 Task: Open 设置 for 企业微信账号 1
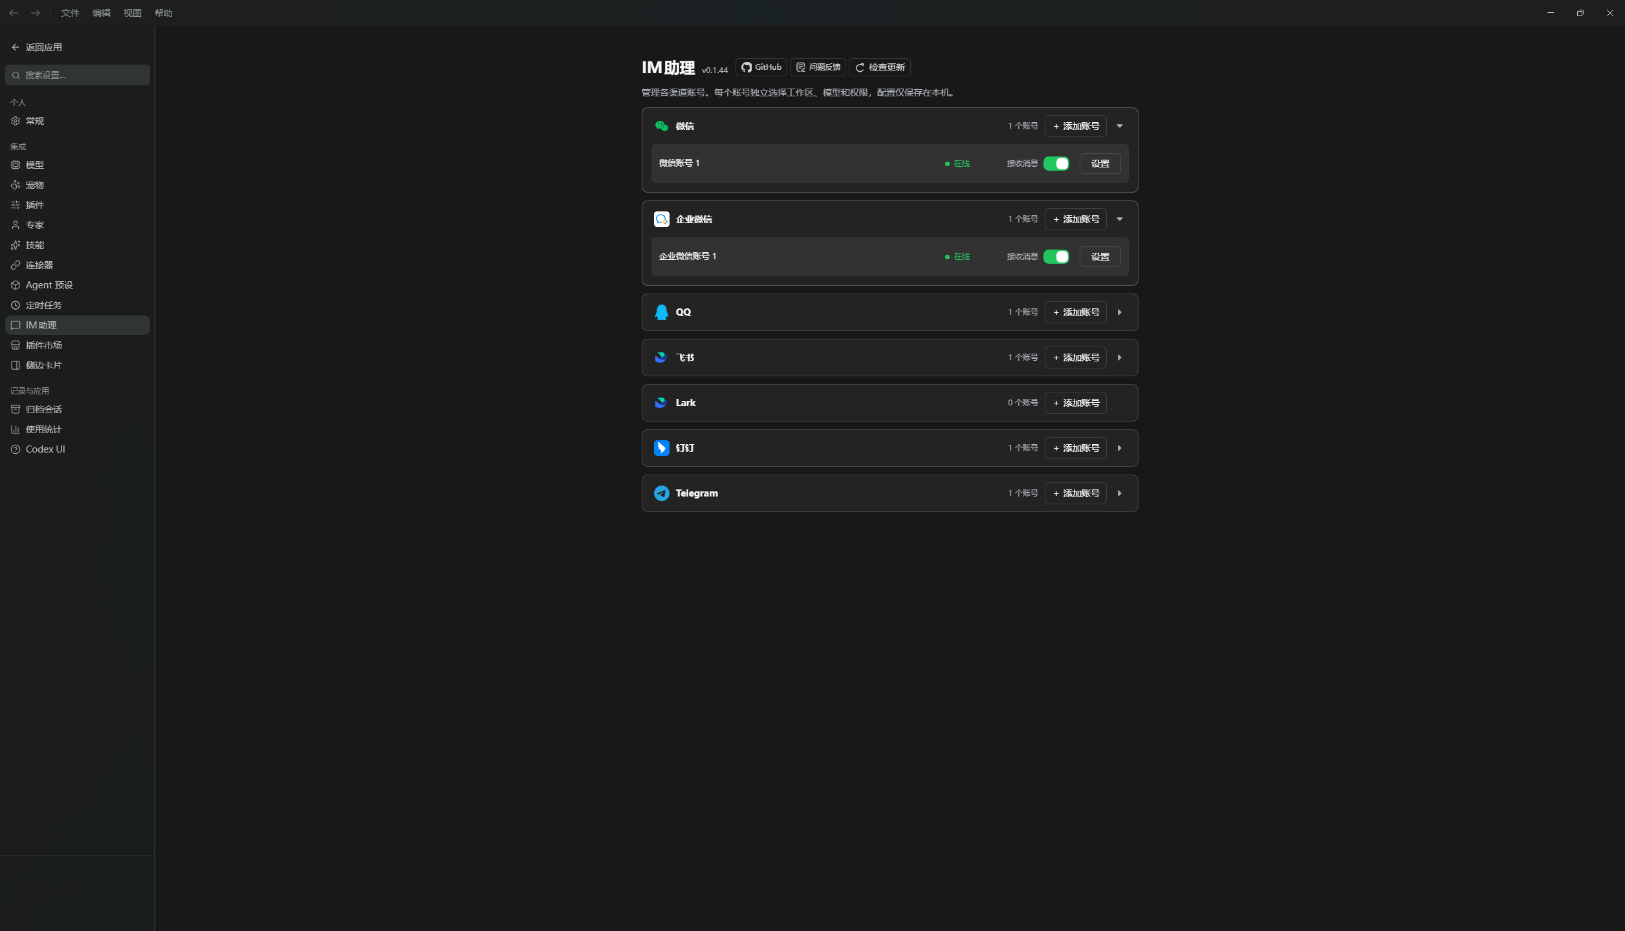click(x=1100, y=257)
